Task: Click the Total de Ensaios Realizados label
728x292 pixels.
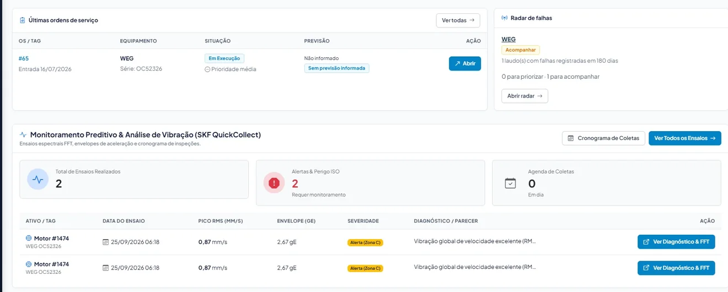Action: pos(88,171)
